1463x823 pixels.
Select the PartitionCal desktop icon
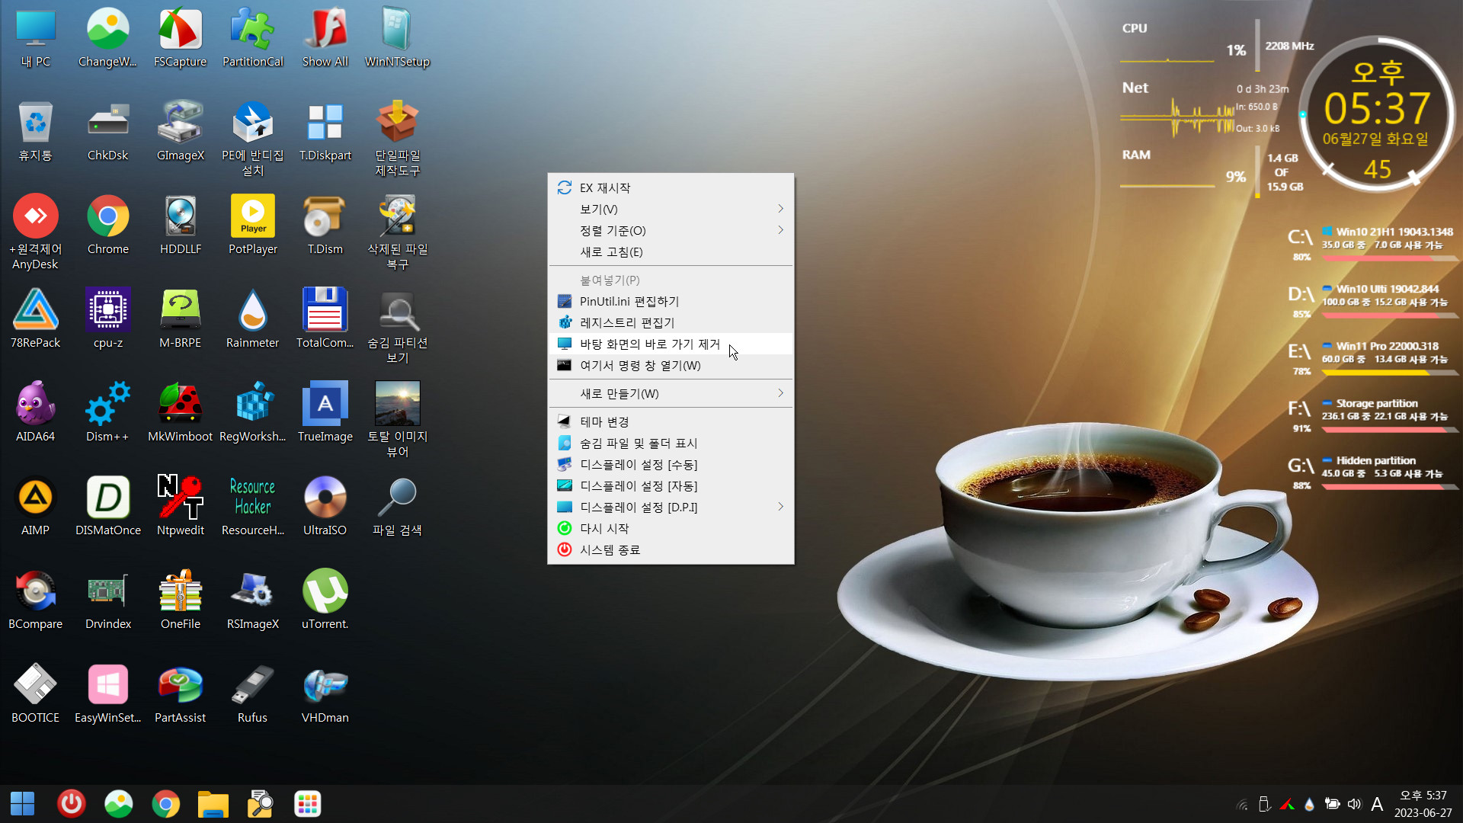click(252, 38)
